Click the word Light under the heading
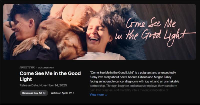200x105 pixels. (26, 79)
